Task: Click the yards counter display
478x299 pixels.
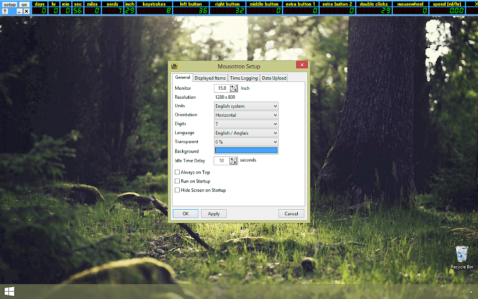Action: pyautogui.click(x=113, y=10)
